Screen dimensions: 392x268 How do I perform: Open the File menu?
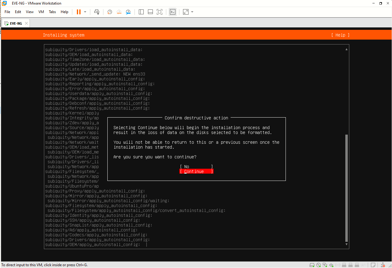[x=7, y=12]
